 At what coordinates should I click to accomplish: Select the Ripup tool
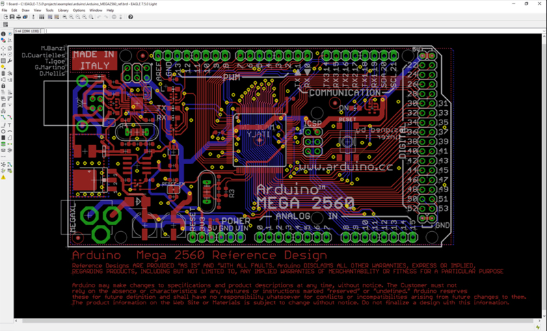[10, 117]
